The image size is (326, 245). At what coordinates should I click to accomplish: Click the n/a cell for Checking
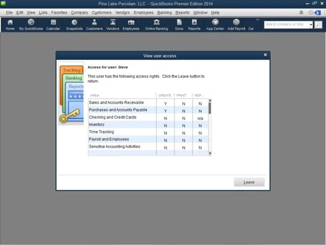click(200, 118)
